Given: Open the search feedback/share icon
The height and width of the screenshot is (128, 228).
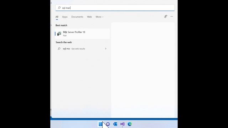Looking at the screenshot, I should (x=166, y=17).
